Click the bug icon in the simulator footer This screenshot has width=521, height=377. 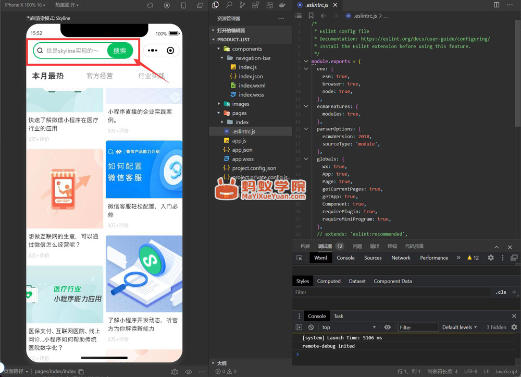(175, 372)
